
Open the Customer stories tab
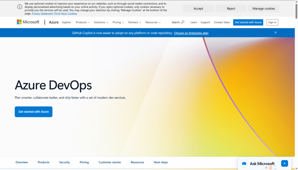point(110,162)
